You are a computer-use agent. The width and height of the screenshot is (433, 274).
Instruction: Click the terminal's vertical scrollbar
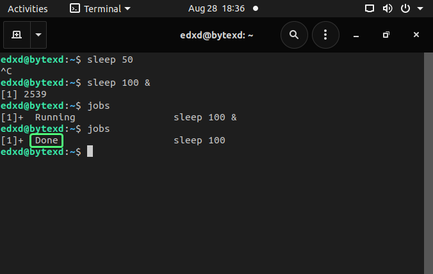coord(428,160)
